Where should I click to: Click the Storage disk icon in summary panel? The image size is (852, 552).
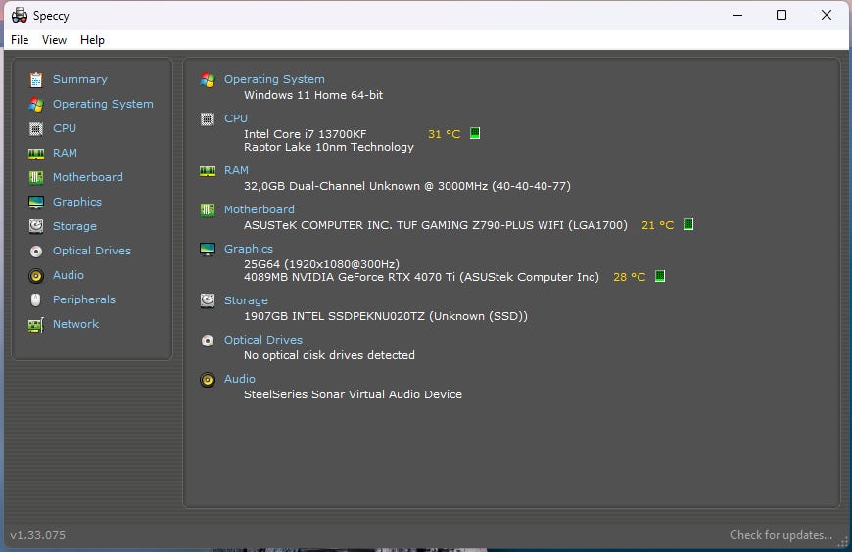pyautogui.click(x=208, y=300)
